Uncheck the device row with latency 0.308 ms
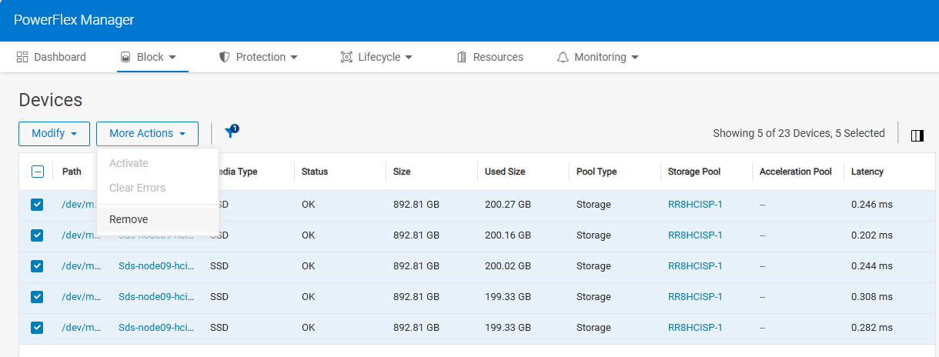Screen dimensions: 939x357 37,297
